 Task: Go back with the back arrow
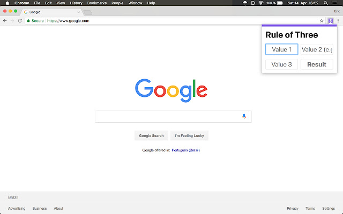[5, 21]
